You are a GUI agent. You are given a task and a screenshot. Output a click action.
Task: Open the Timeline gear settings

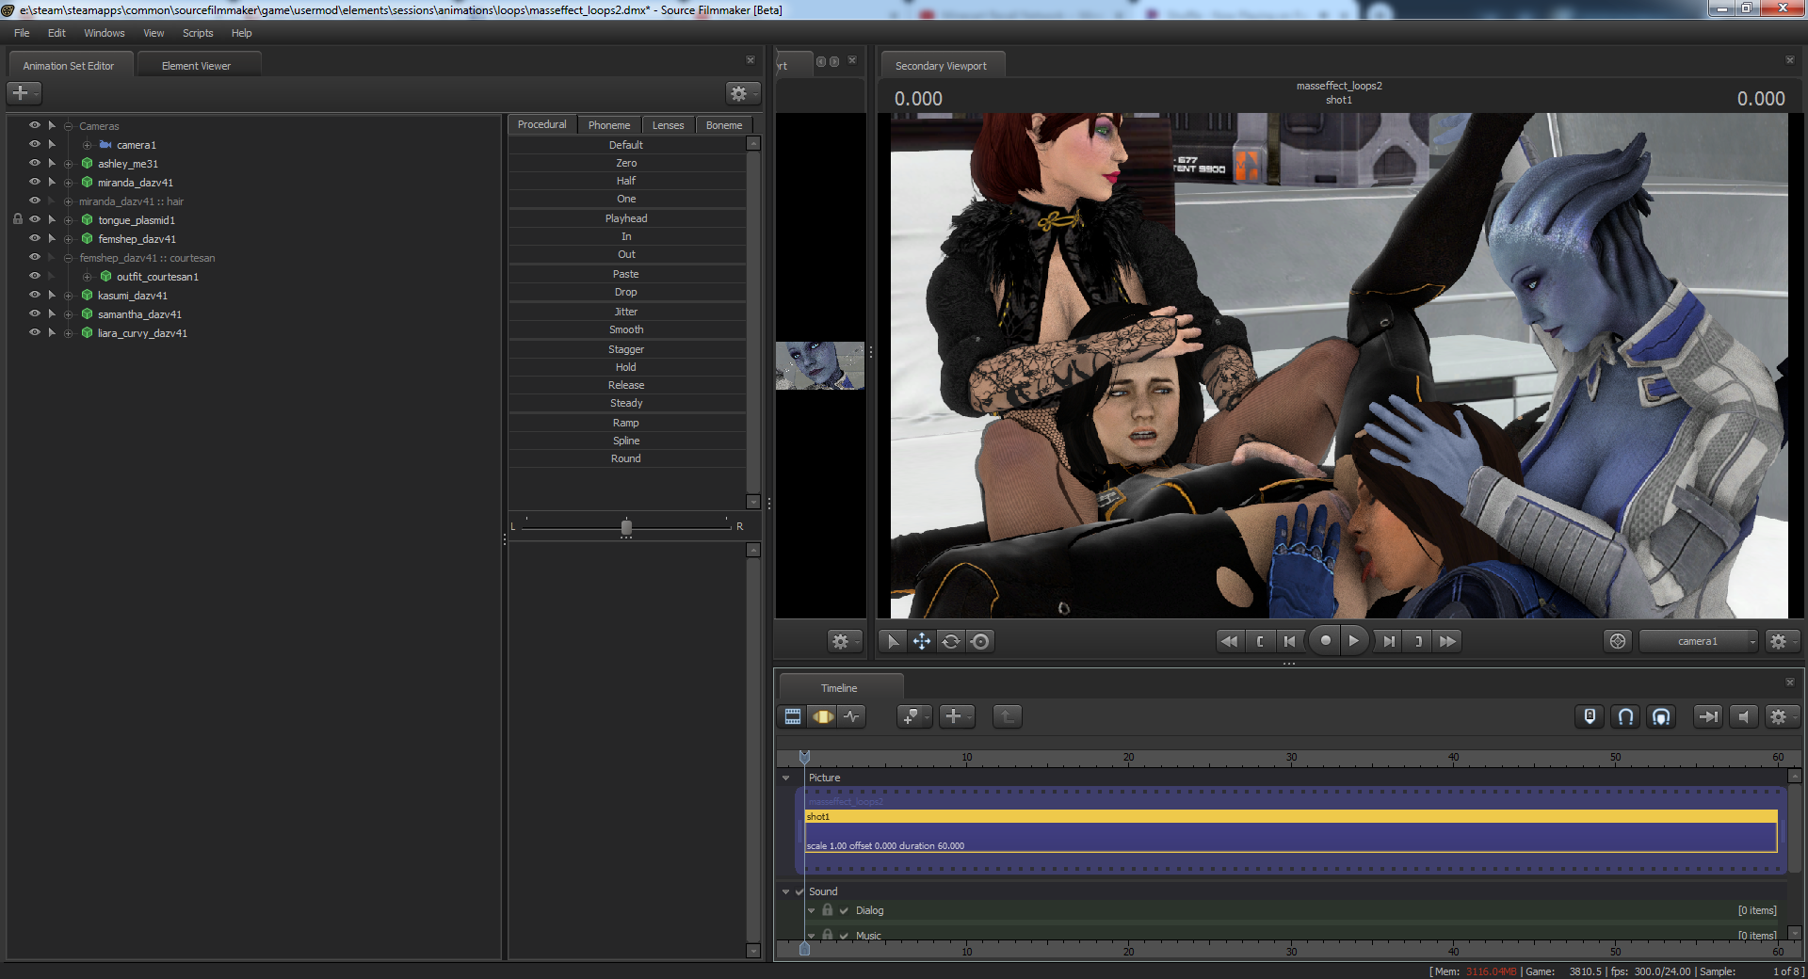coord(1781,716)
